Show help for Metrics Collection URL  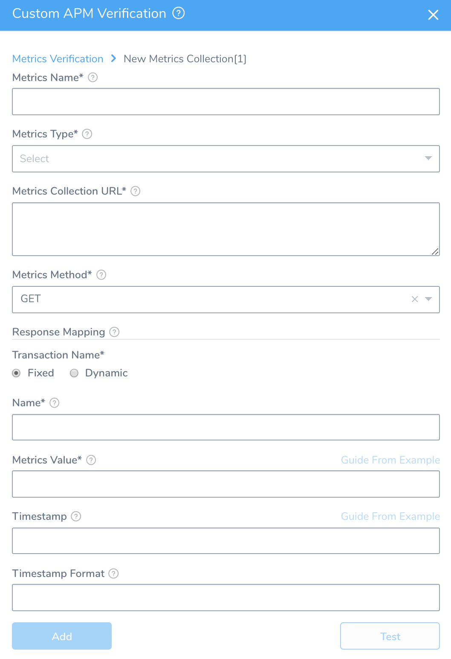coord(135,191)
